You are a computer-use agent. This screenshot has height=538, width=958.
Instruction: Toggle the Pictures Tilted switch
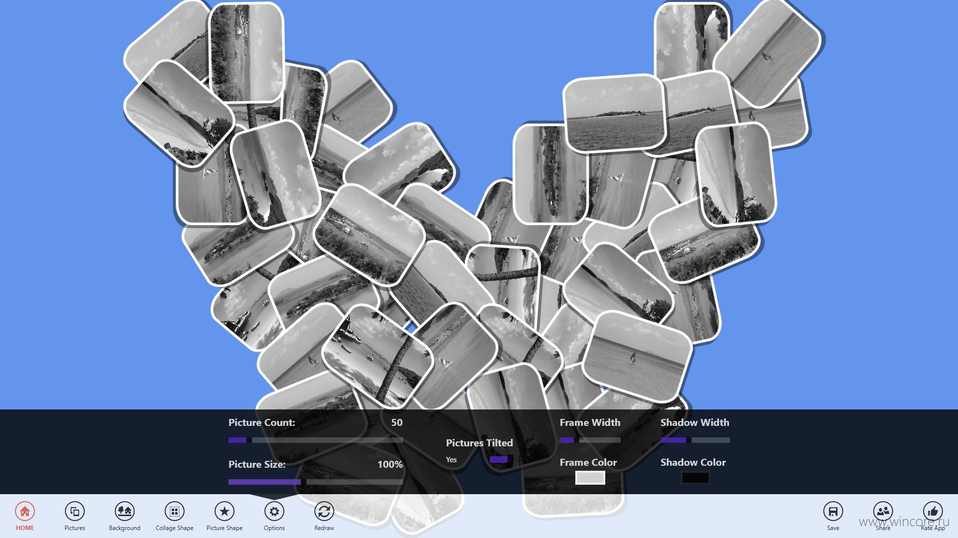pyautogui.click(x=501, y=459)
